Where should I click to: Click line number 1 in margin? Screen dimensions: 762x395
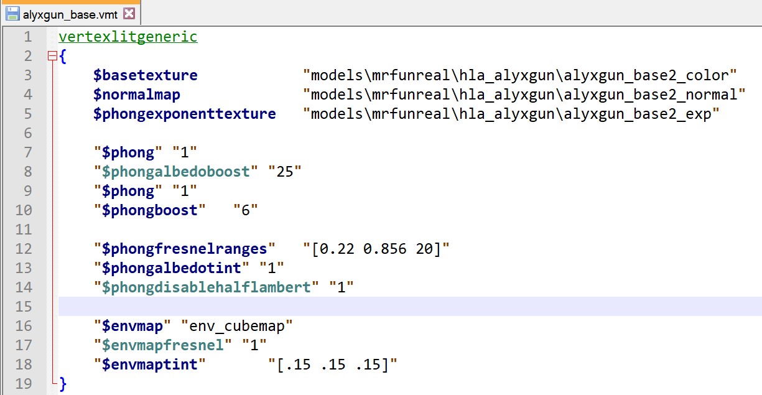point(27,37)
